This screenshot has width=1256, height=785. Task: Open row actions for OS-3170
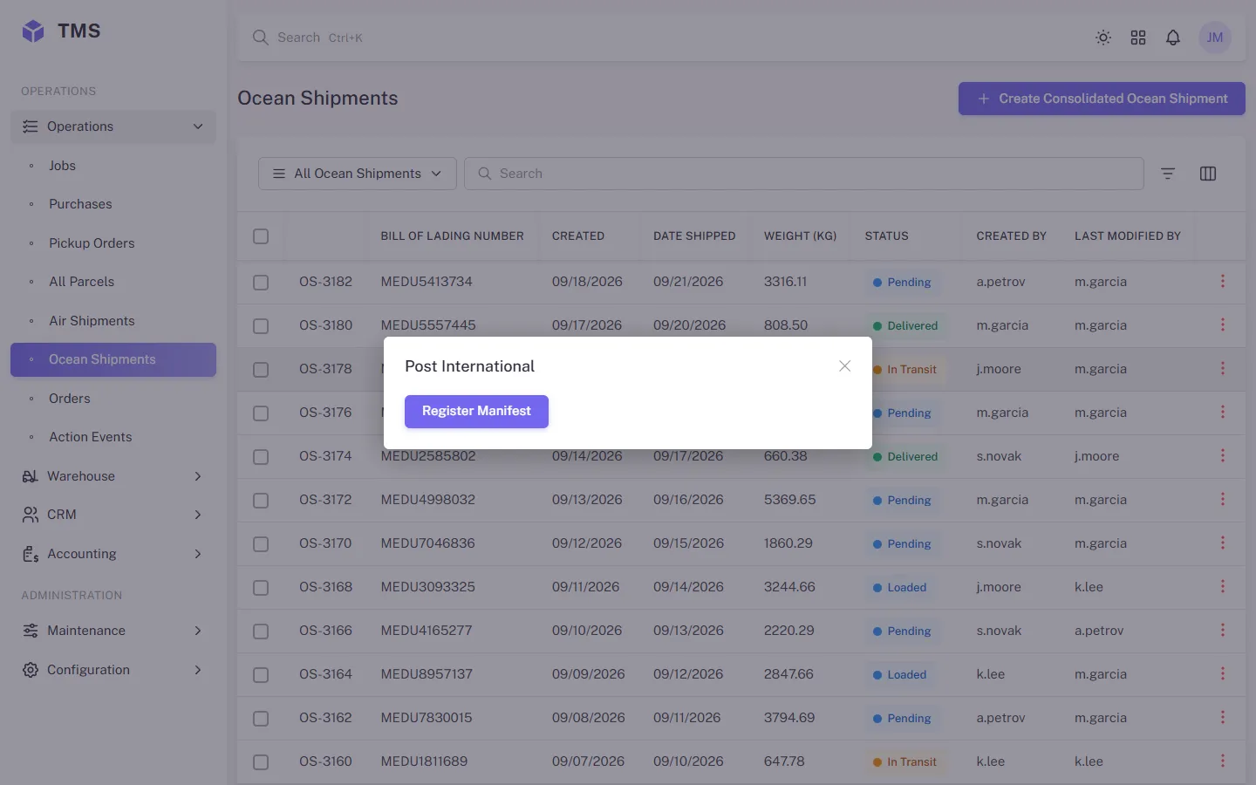(1223, 543)
